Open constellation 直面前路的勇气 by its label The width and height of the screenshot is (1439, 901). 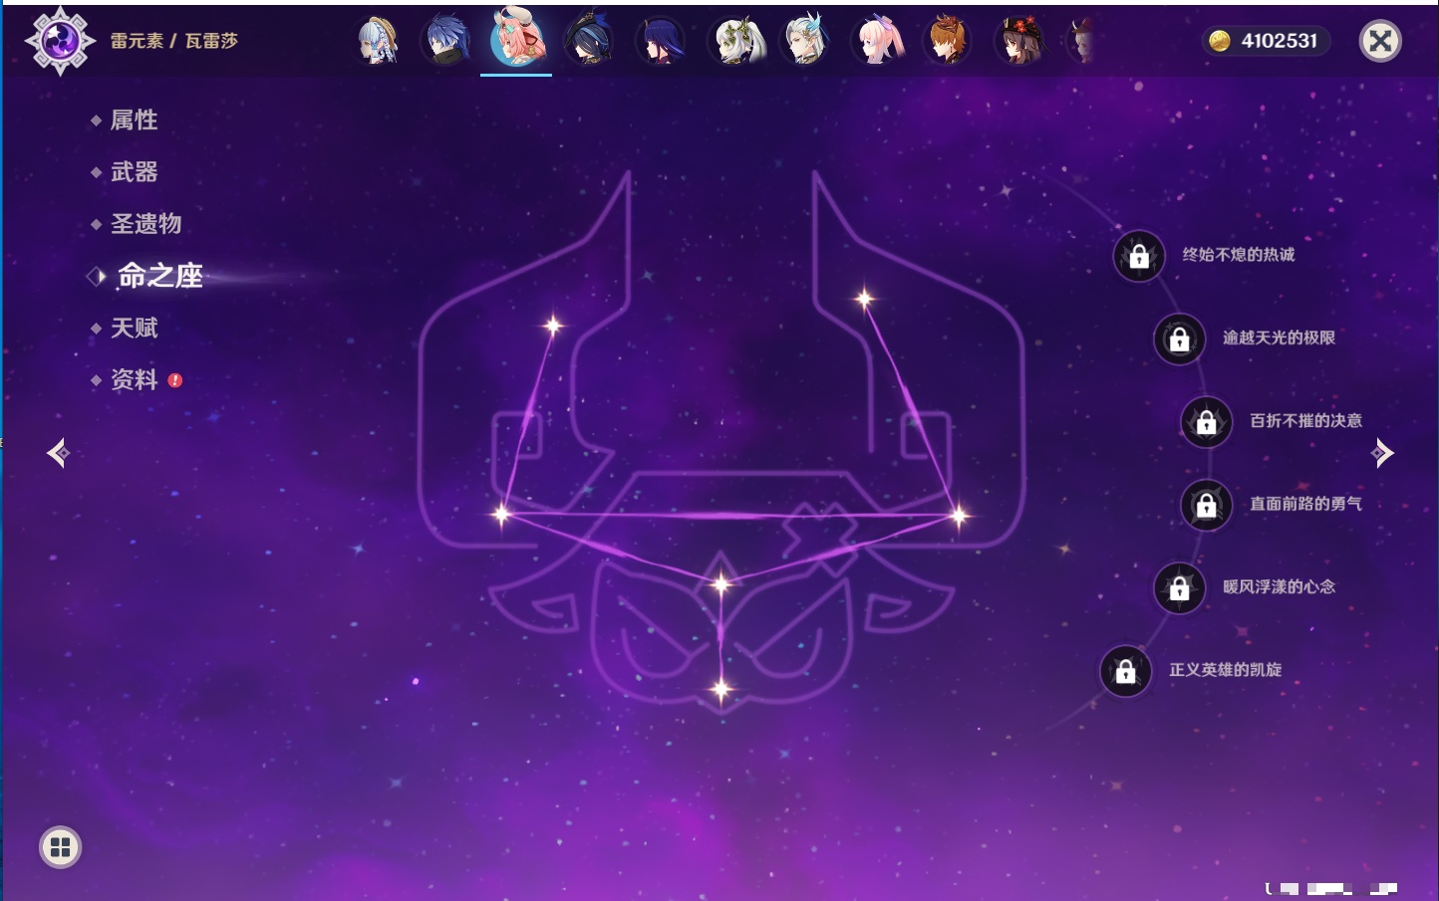point(1306,504)
